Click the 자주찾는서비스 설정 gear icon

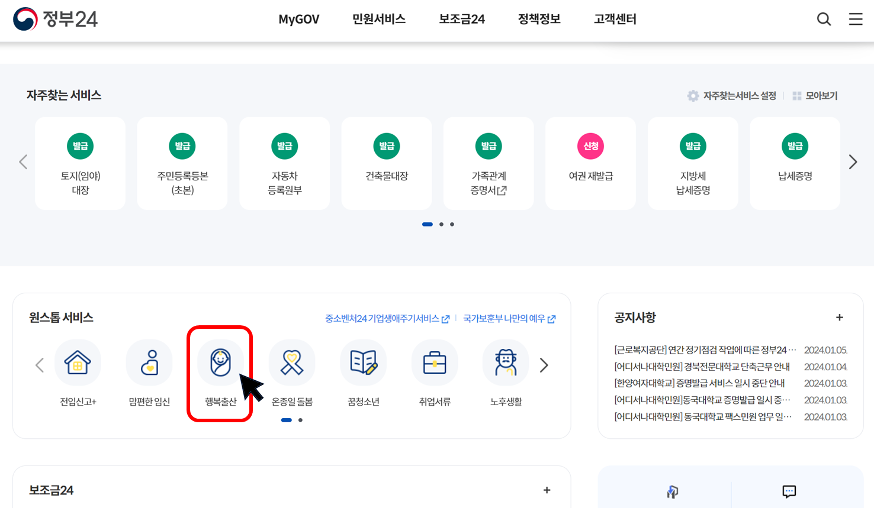coord(693,96)
